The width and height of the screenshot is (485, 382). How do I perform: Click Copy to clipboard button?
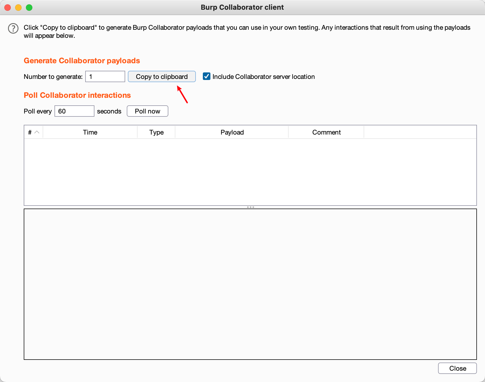[x=162, y=76]
